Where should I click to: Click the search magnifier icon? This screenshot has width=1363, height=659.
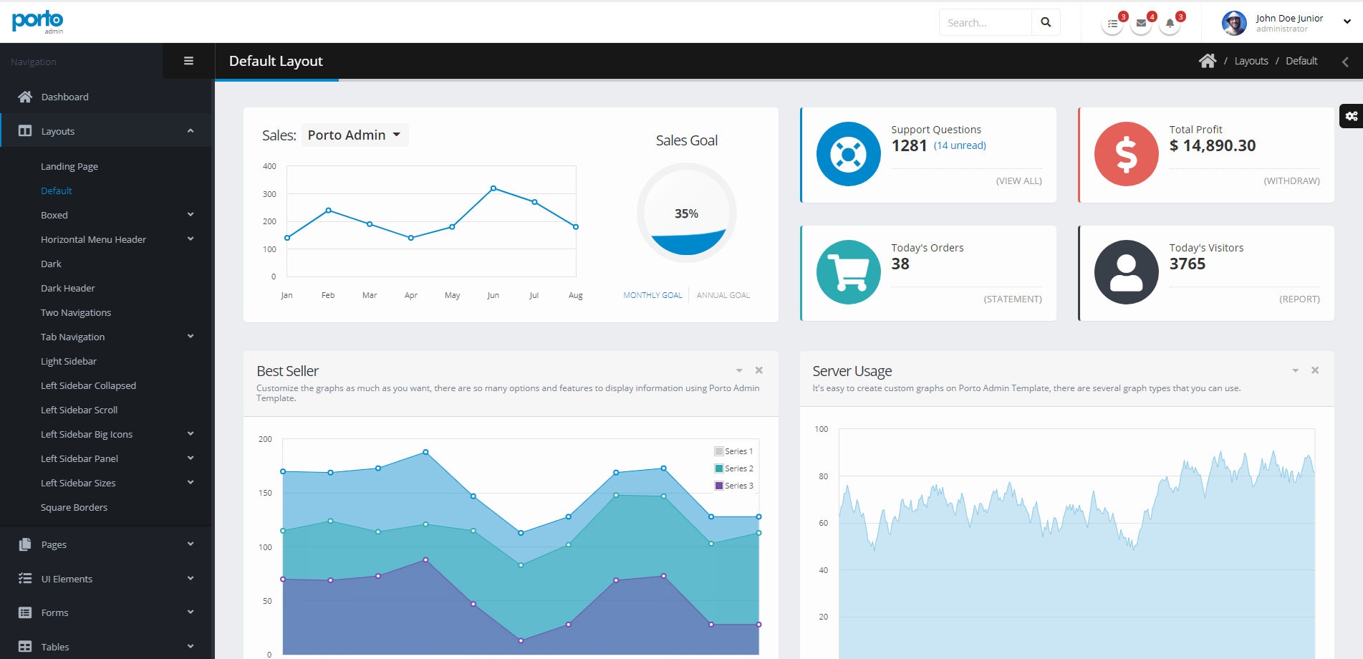(1046, 22)
